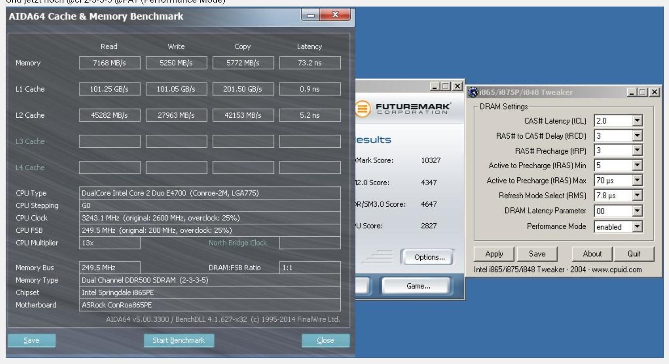Viewport: 669px width, 364px height.
Task: Minimize the i865 Tweaker window
Action: coord(632,92)
